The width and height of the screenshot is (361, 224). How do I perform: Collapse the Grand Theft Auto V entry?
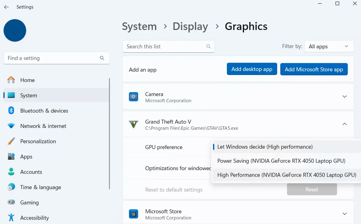click(344, 124)
